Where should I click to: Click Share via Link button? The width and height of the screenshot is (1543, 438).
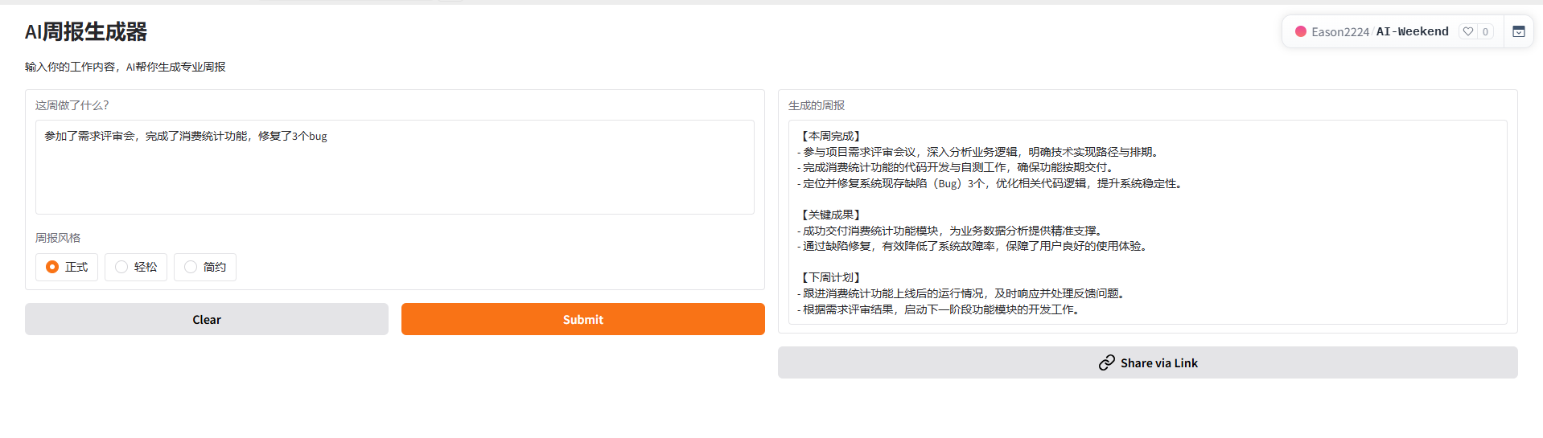(x=1148, y=362)
